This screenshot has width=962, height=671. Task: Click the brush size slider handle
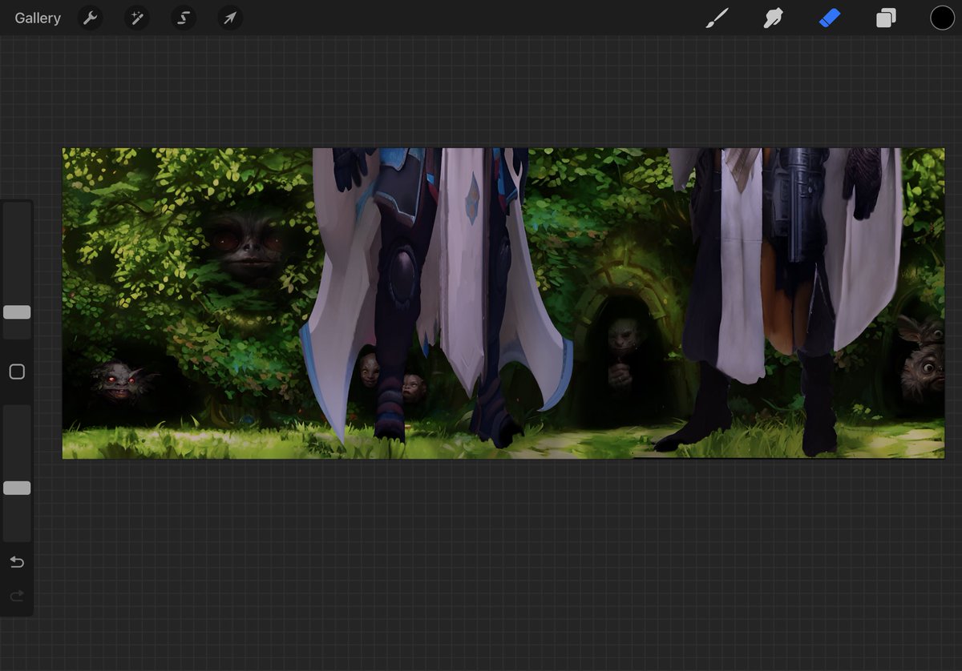pos(17,312)
